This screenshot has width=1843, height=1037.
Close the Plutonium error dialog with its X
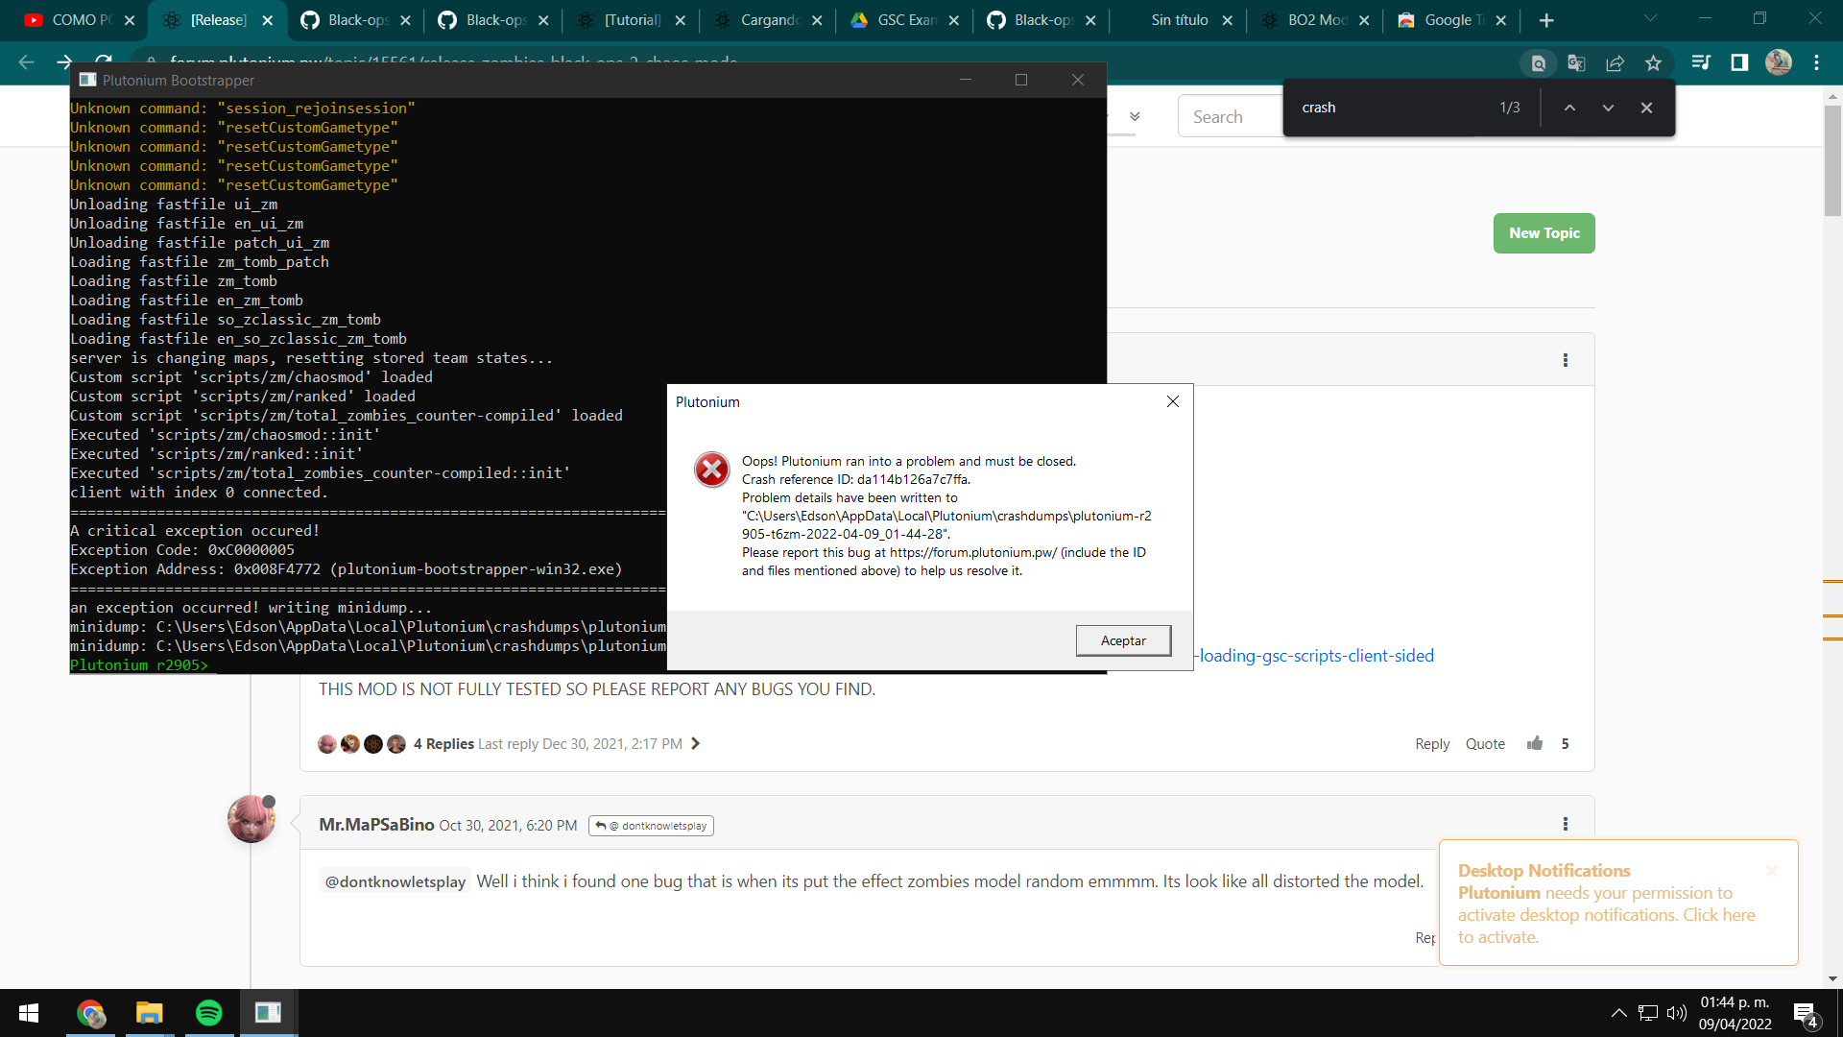(x=1173, y=401)
